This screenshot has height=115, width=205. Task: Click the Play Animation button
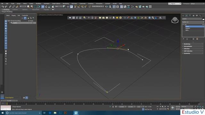click(163, 107)
